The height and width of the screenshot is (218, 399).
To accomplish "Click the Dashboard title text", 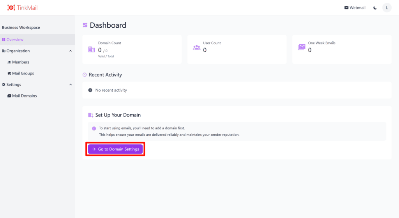I will click(x=108, y=25).
